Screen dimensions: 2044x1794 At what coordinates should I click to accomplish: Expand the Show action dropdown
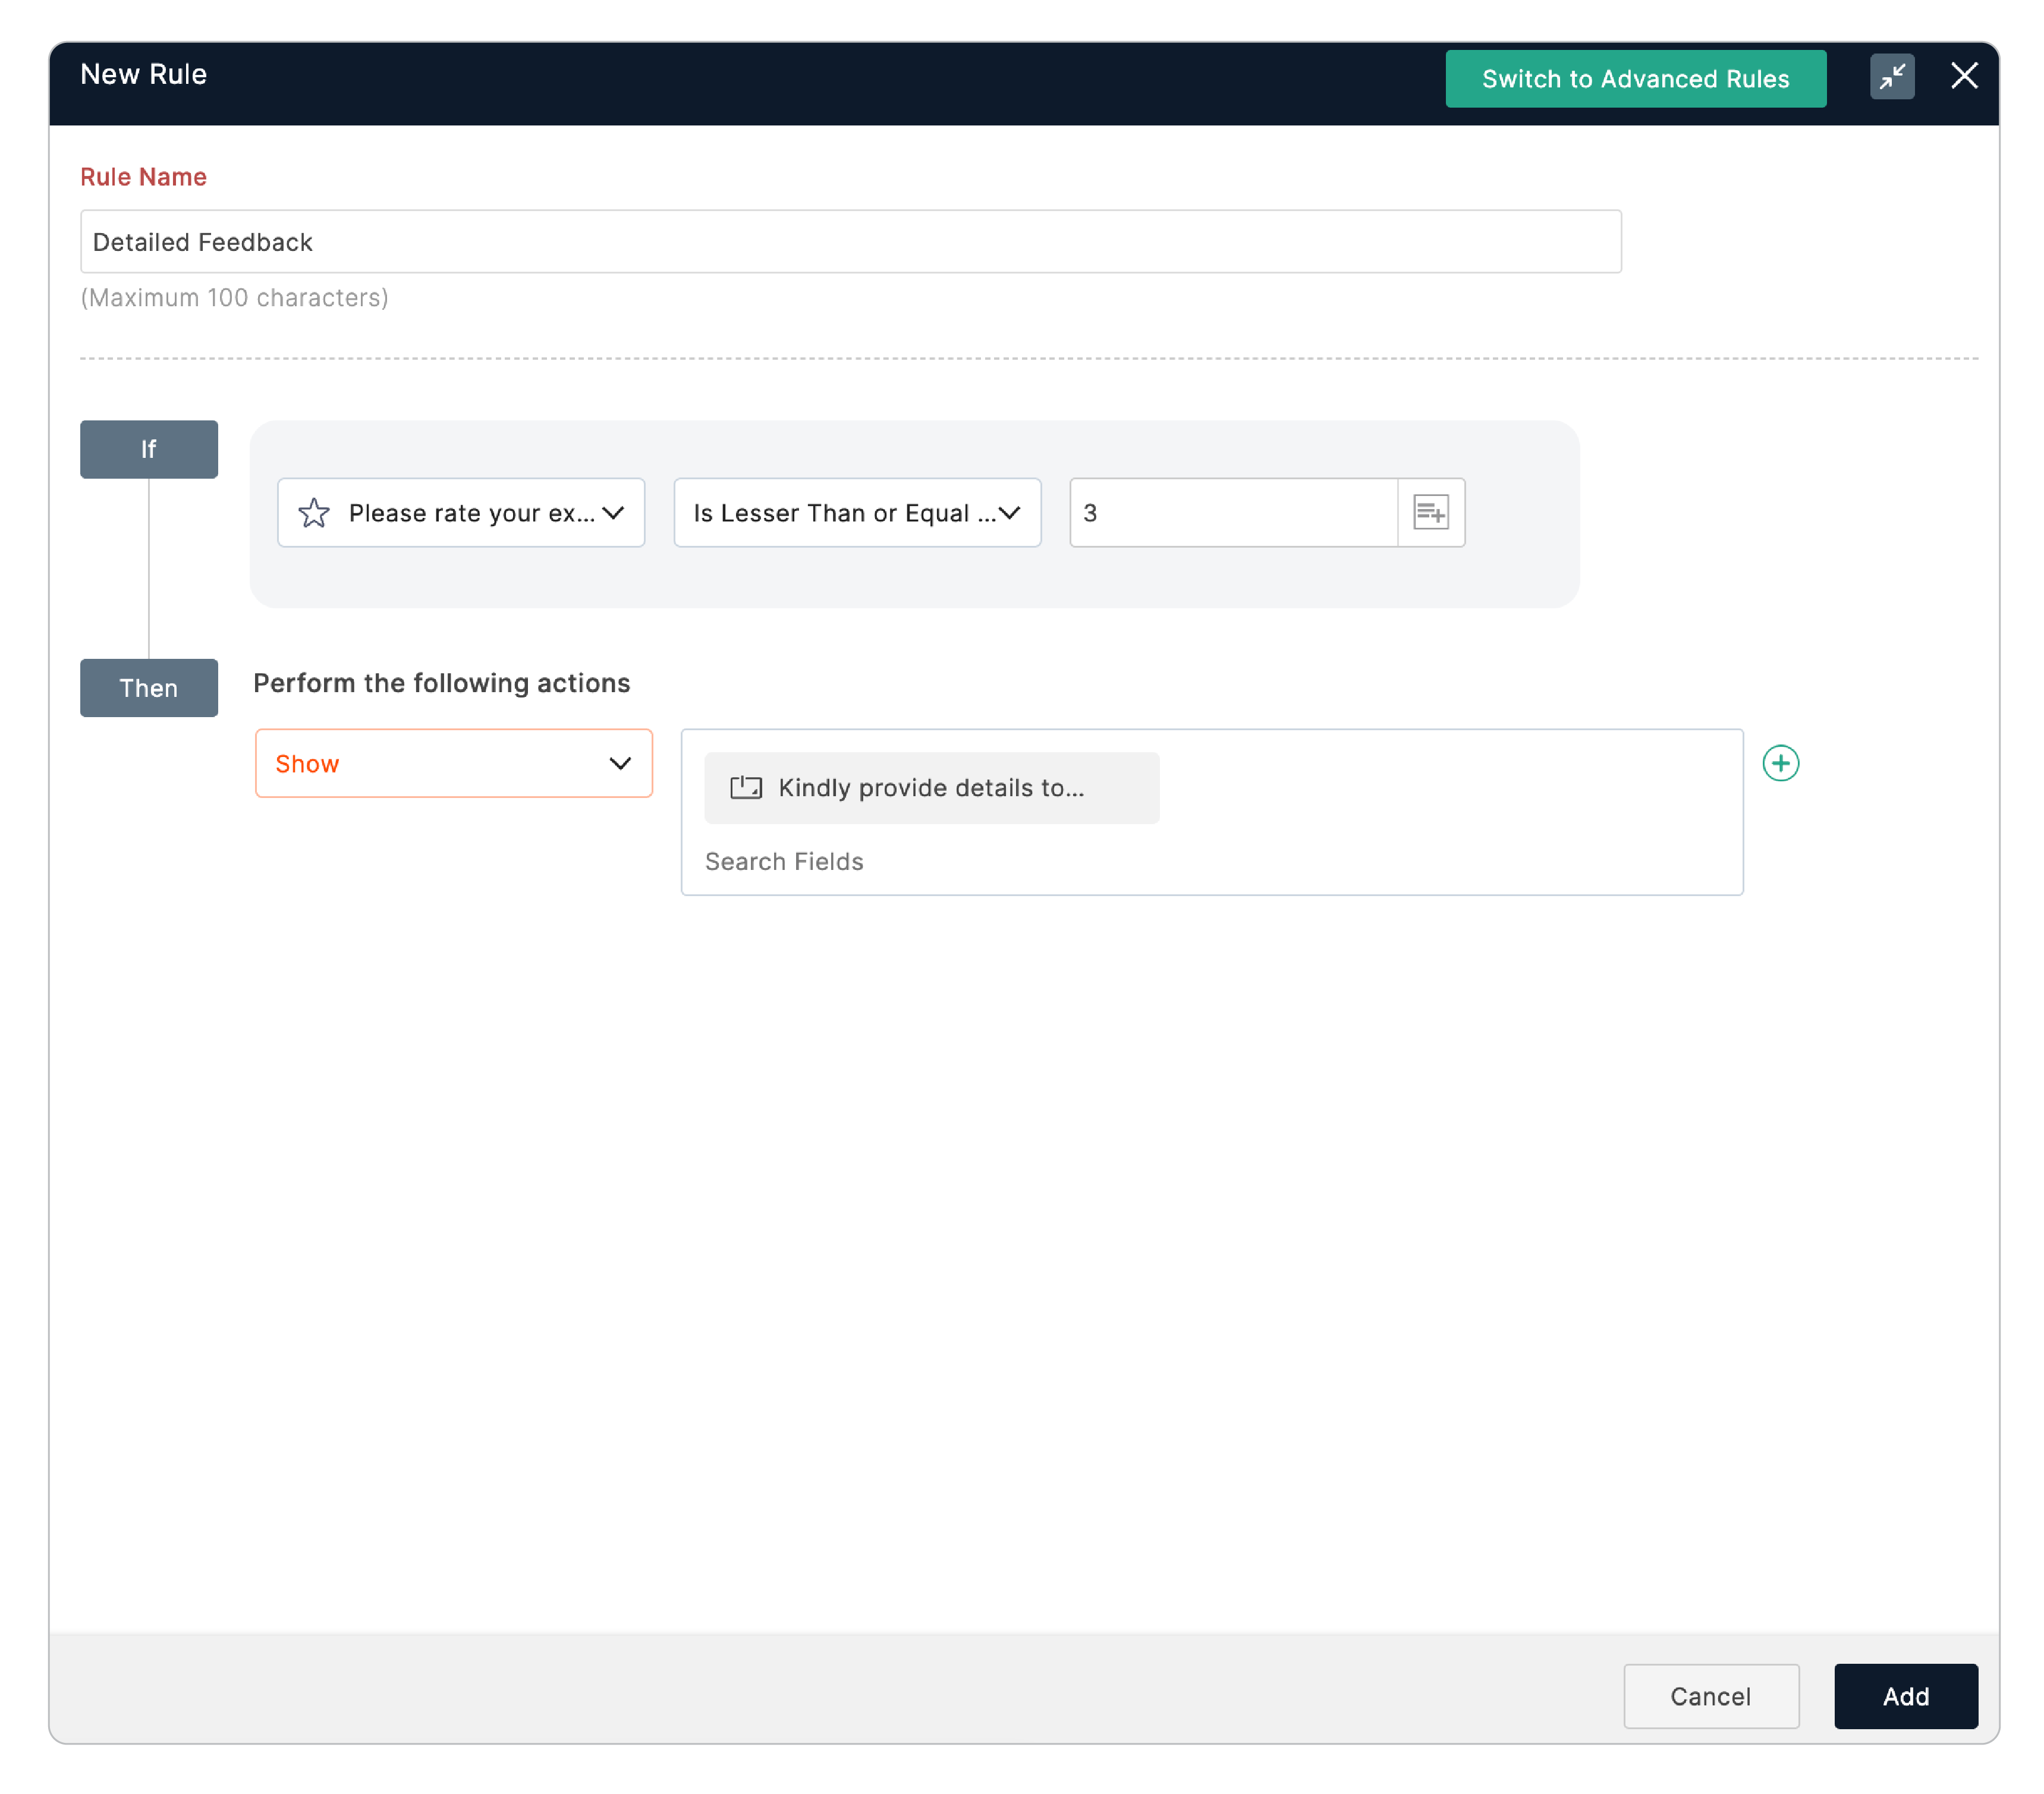(x=453, y=763)
